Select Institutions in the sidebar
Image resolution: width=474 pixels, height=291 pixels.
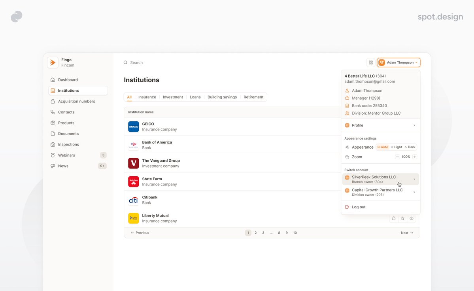coord(78,91)
